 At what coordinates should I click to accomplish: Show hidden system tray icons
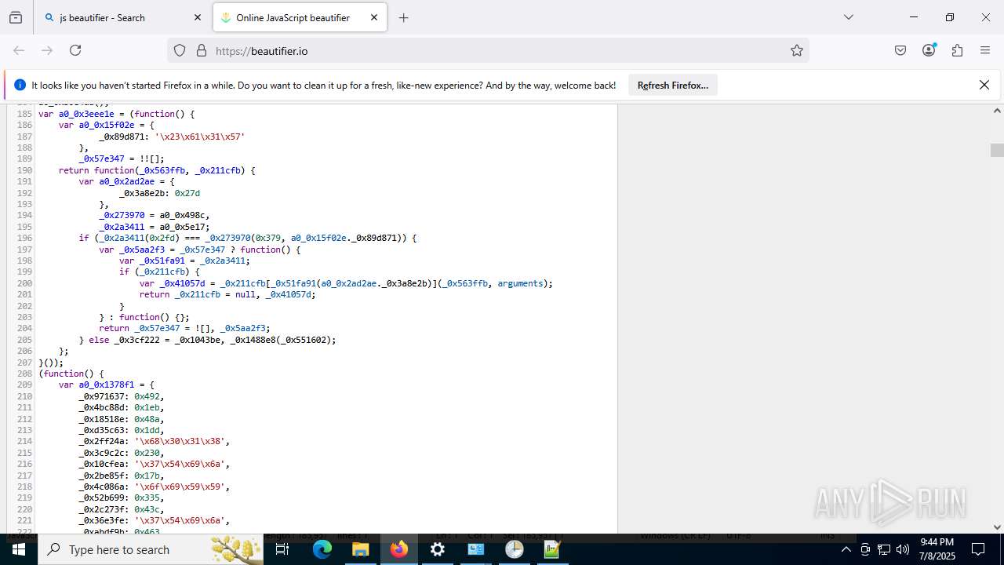pos(846,549)
